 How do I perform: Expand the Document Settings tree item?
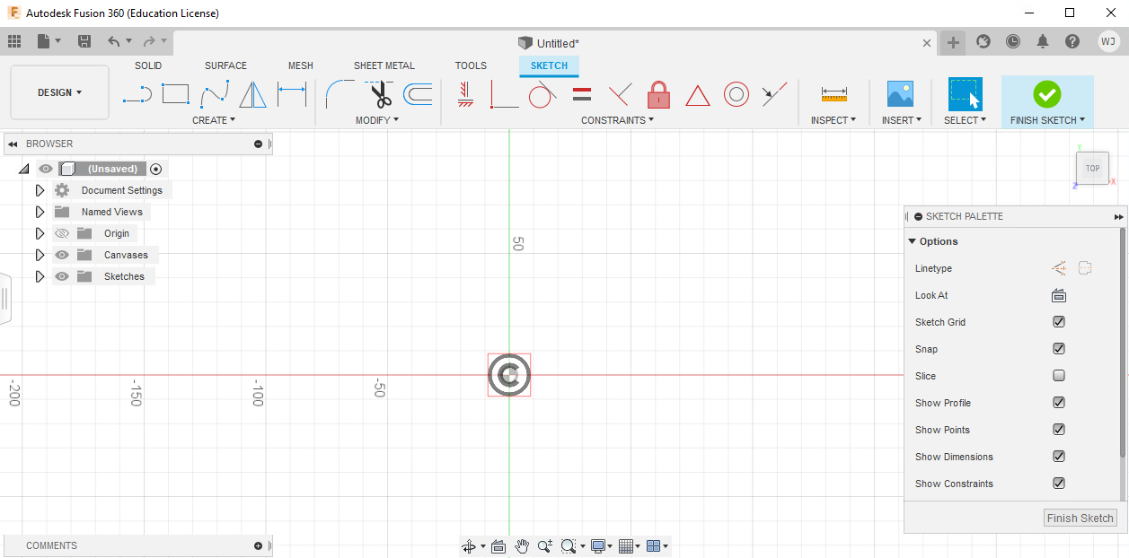pos(40,189)
